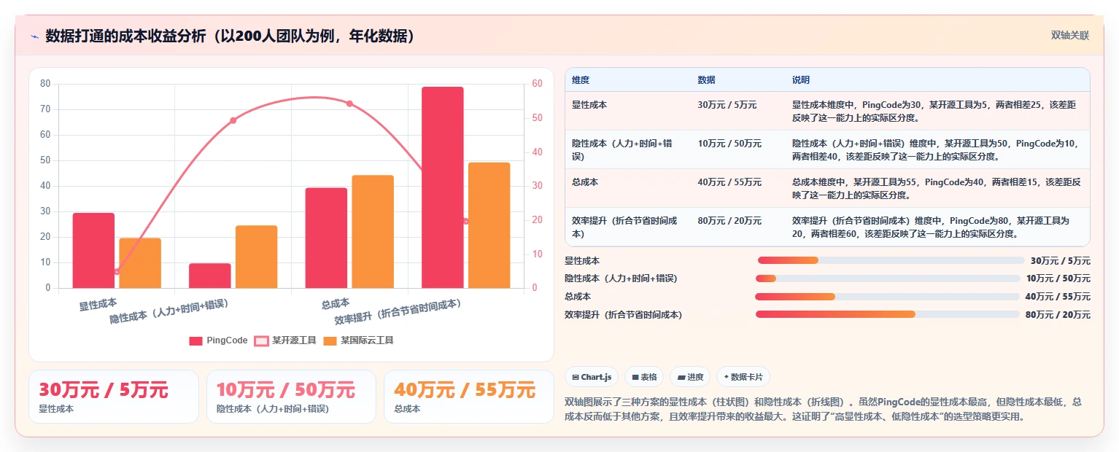Click the line point above 总成本
Screen dimensions: 1119x452
(349, 104)
